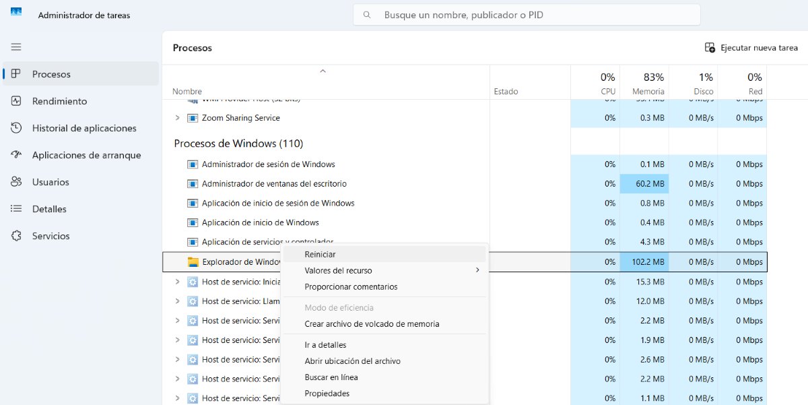Choose Reiniciar from the context menu
Screen dimensions: 808x405
pos(320,254)
